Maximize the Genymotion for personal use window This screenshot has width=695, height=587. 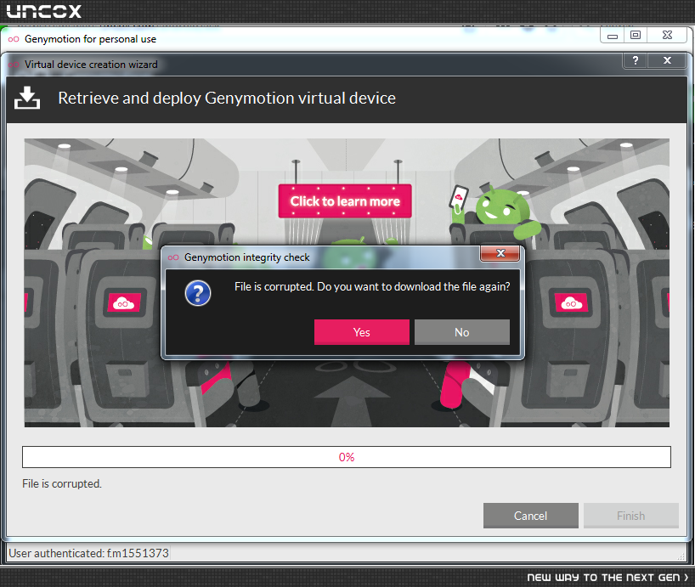click(x=636, y=36)
